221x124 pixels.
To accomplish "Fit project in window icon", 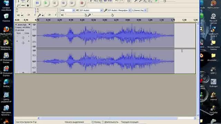I will click(x=150, y=1).
